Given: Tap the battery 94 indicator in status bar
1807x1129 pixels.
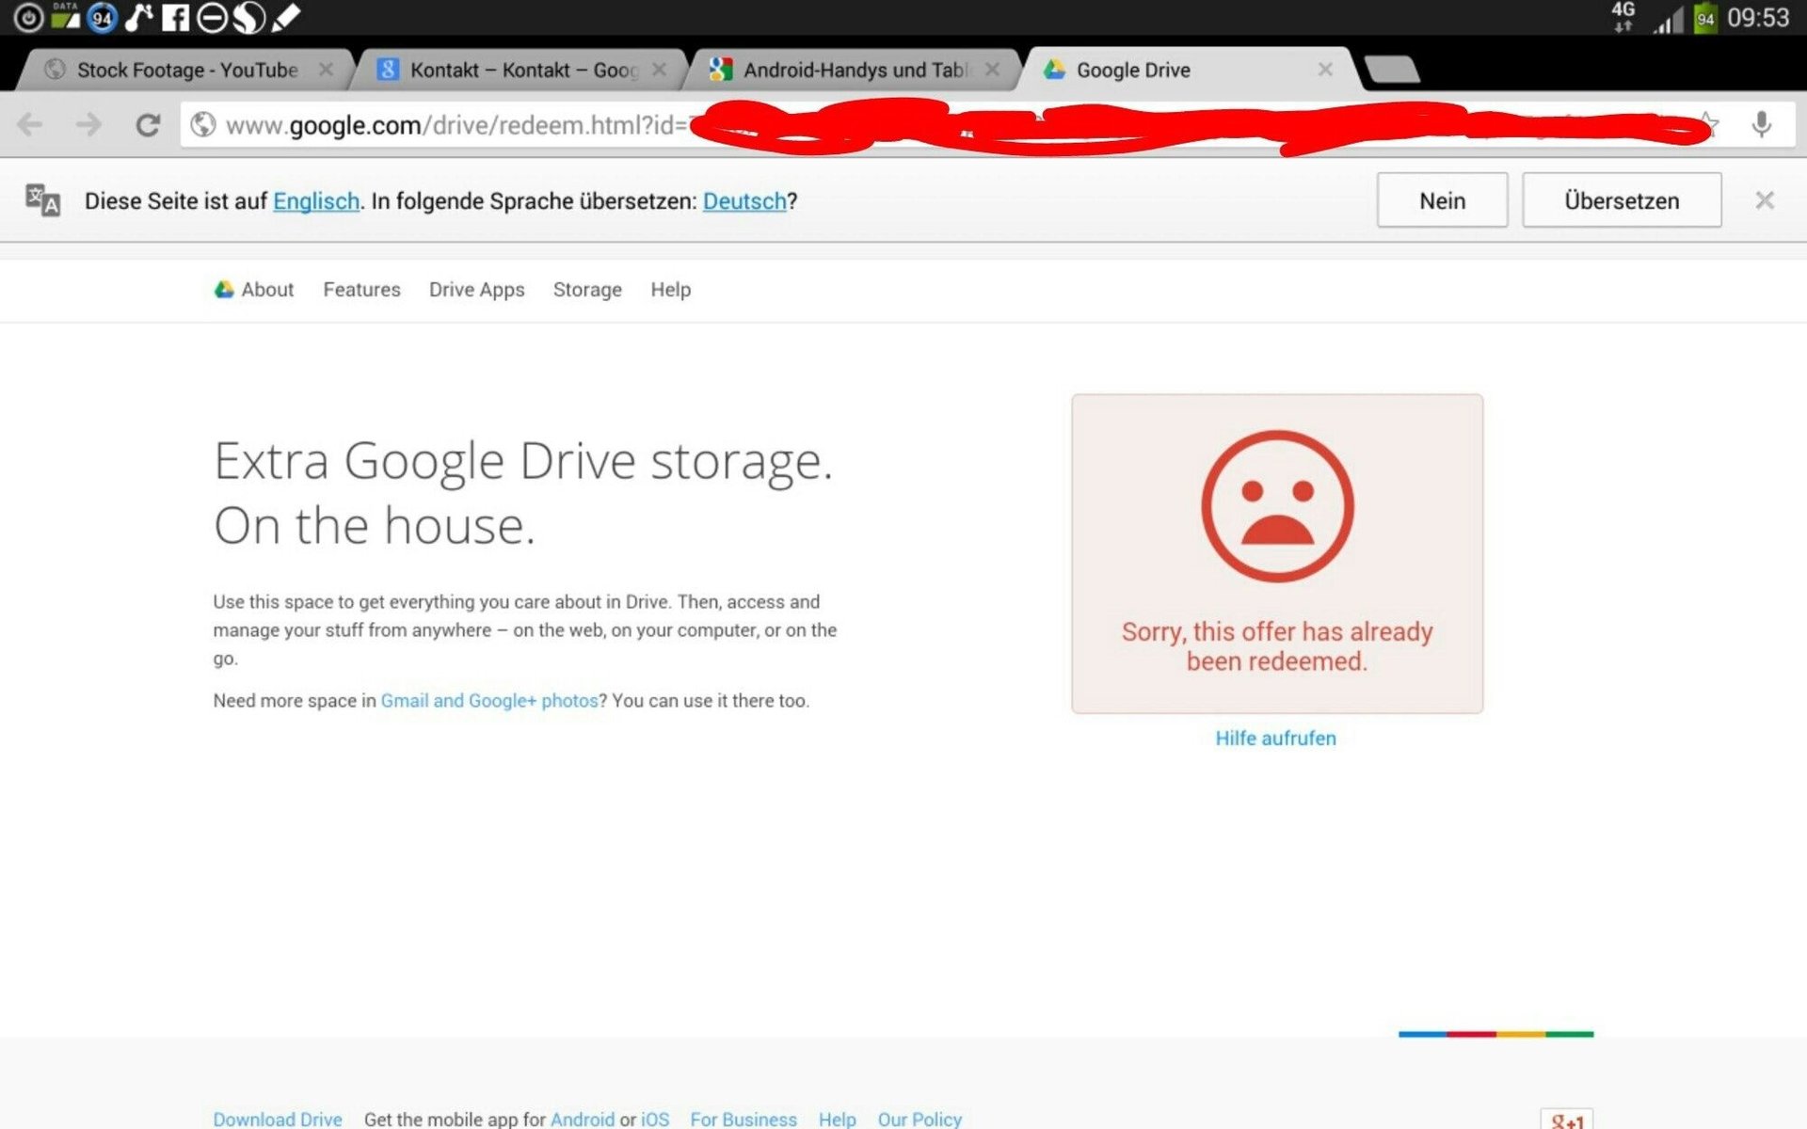Looking at the screenshot, I should point(1704,18).
